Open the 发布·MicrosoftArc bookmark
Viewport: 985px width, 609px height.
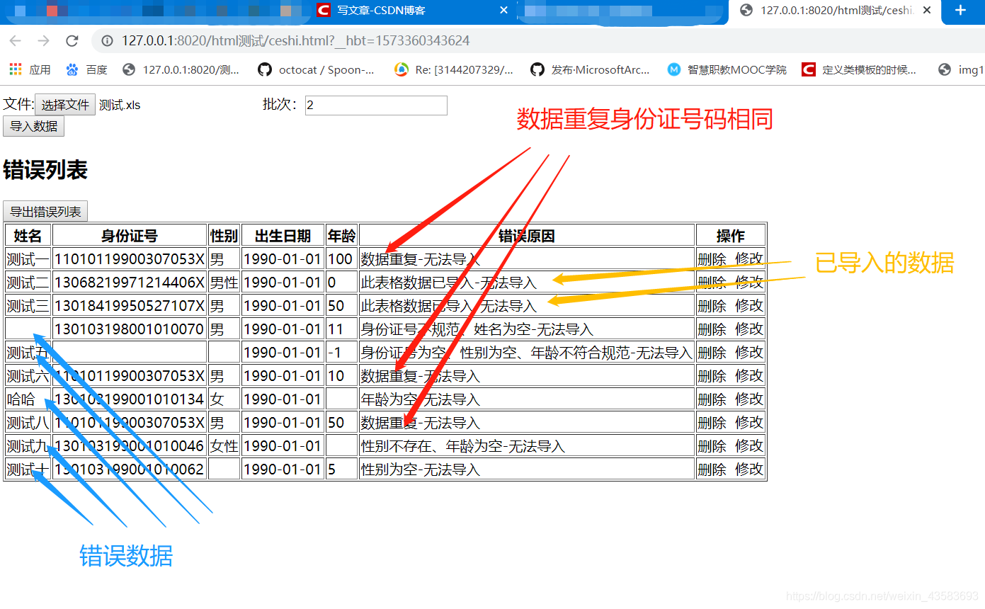click(x=591, y=69)
